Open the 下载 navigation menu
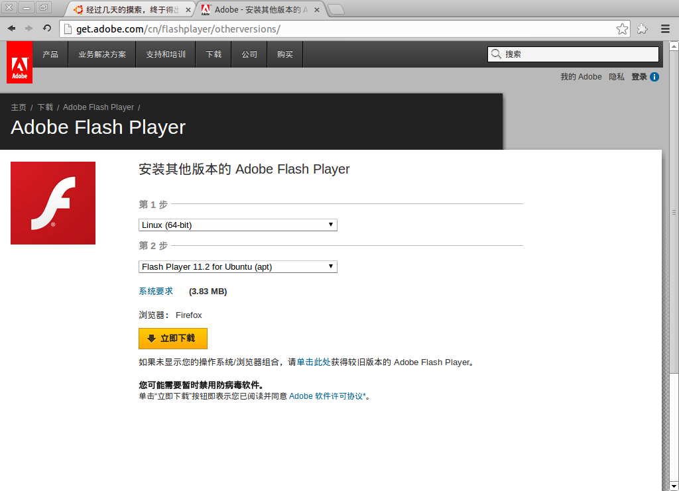This screenshot has height=491, width=679. click(x=214, y=54)
